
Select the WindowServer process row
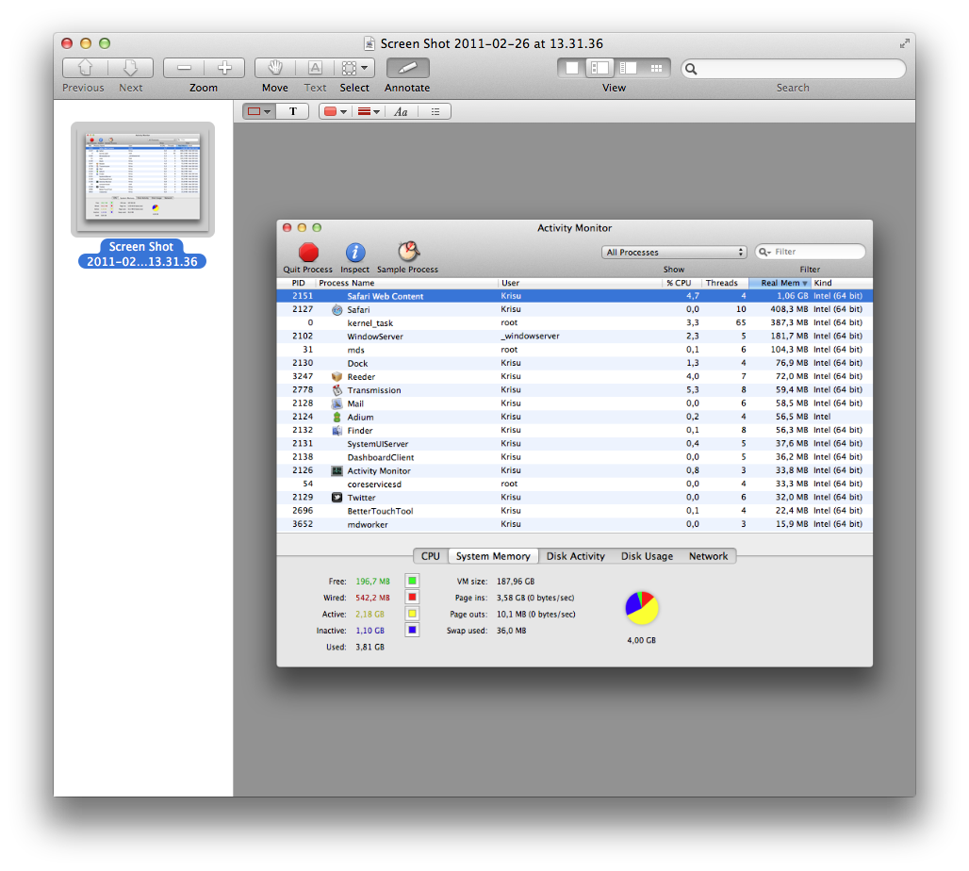pos(575,337)
